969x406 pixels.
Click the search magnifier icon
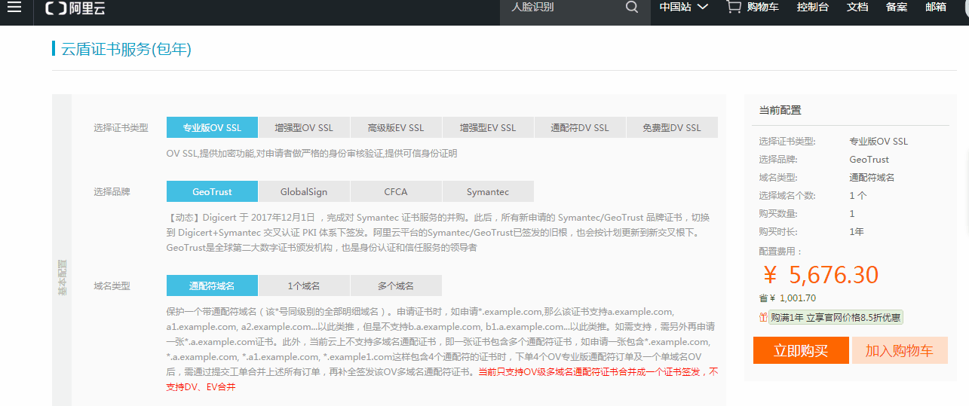point(632,7)
